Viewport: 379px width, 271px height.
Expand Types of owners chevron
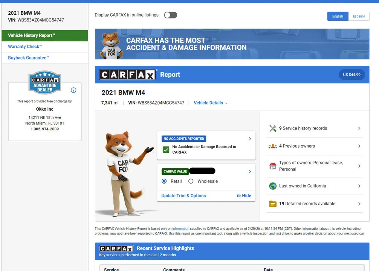[x=359, y=166]
